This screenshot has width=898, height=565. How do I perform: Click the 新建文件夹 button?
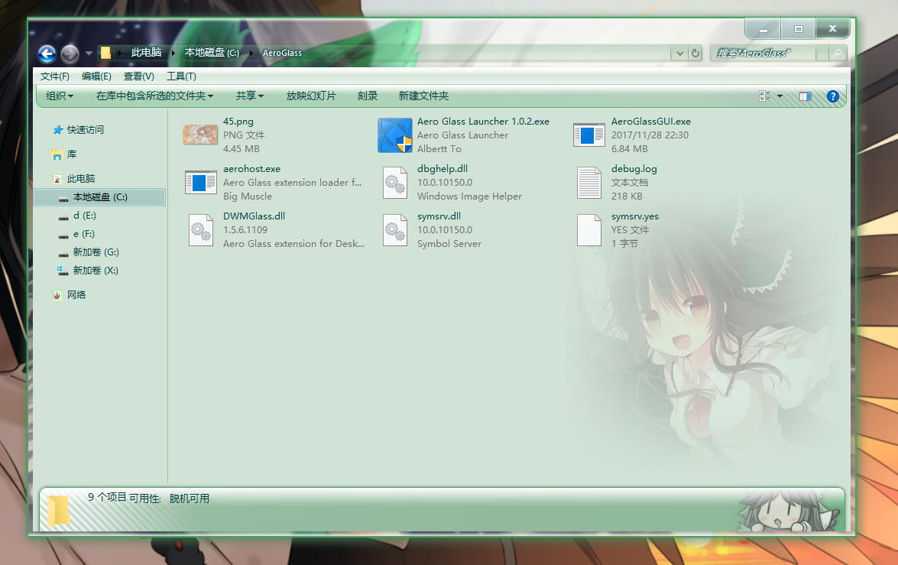coord(423,96)
